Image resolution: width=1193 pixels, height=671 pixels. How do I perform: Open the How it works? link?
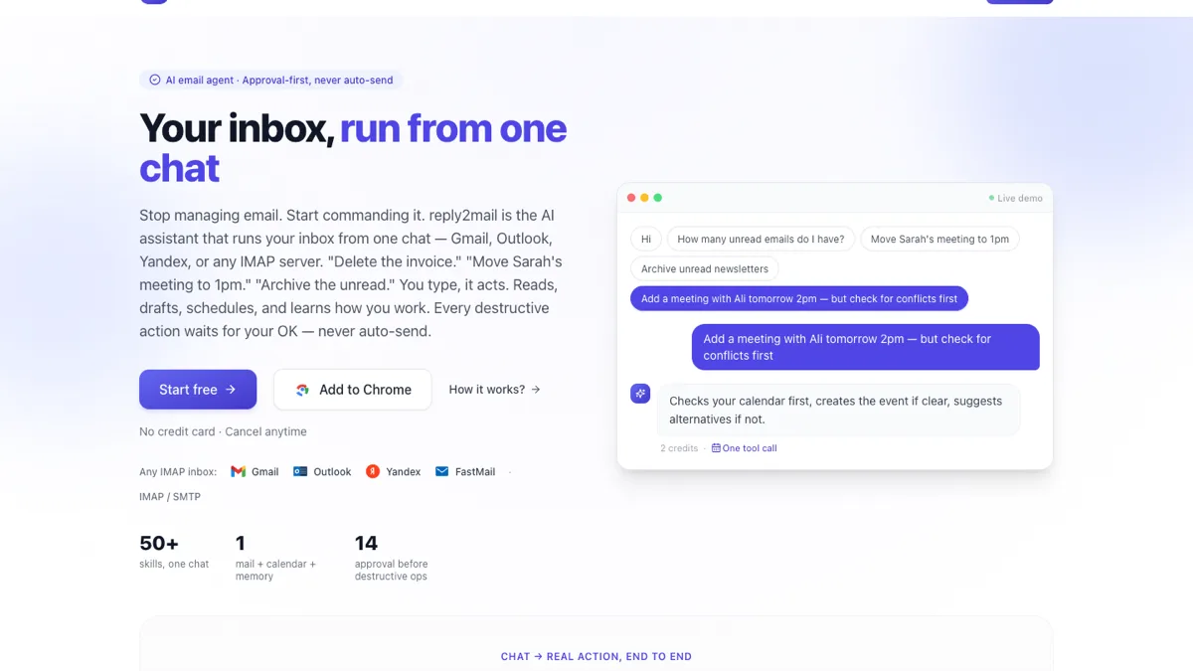coord(494,390)
